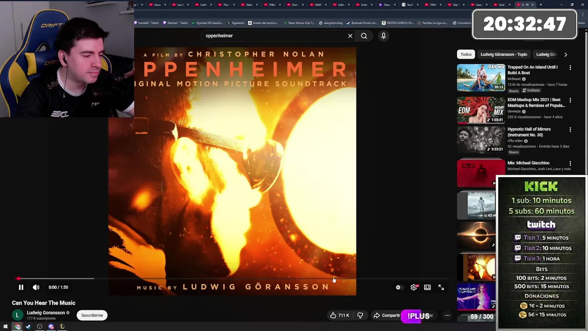Show more filter chips with arrow
The height and width of the screenshot is (331, 588).
565,54
